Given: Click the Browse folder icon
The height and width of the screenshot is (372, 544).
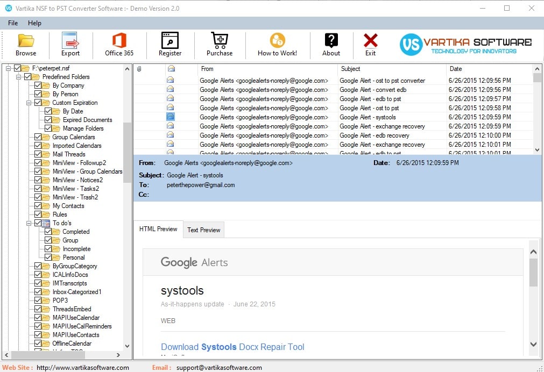Looking at the screenshot, I should (x=26, y=41).
